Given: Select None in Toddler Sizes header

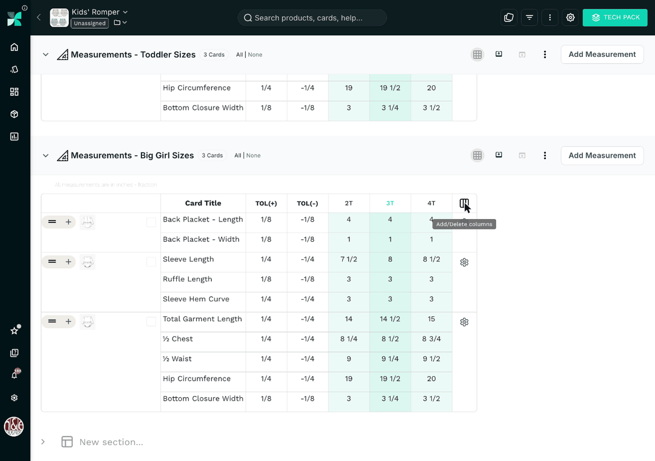Looking at the screenshot, I should point(255,55).
